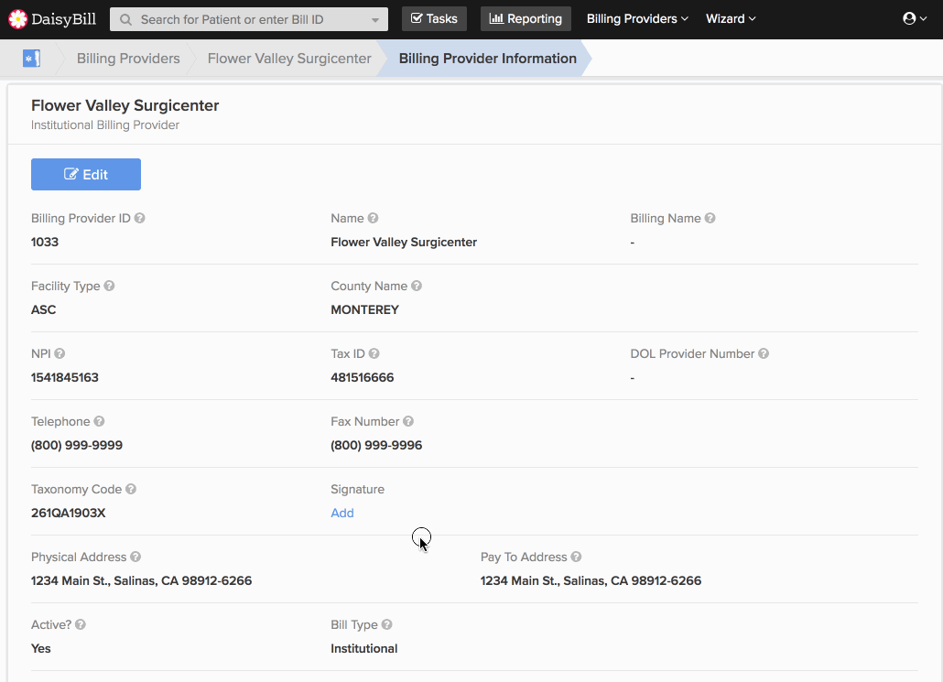Show help for Billing Provider ID
943x682 pixels.
139,218
